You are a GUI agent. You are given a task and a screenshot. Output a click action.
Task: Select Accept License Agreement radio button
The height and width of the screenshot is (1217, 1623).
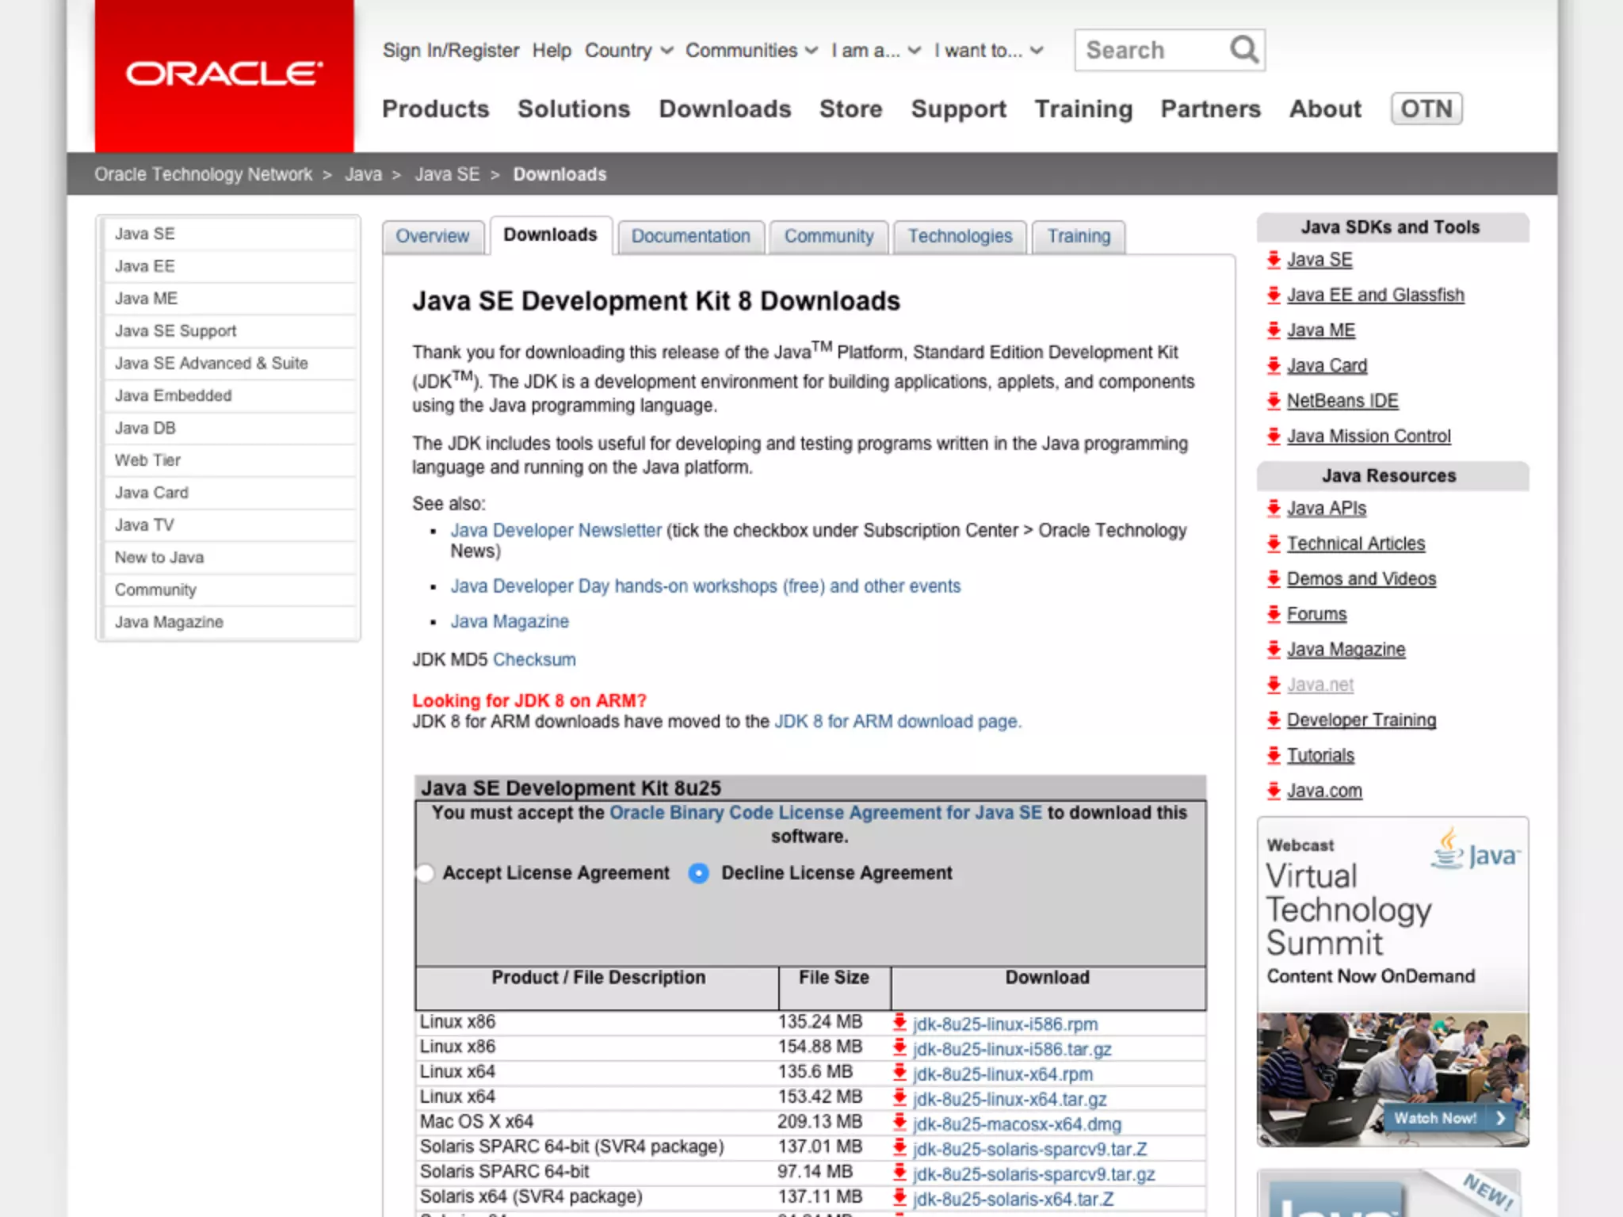[x=425, y=873]
